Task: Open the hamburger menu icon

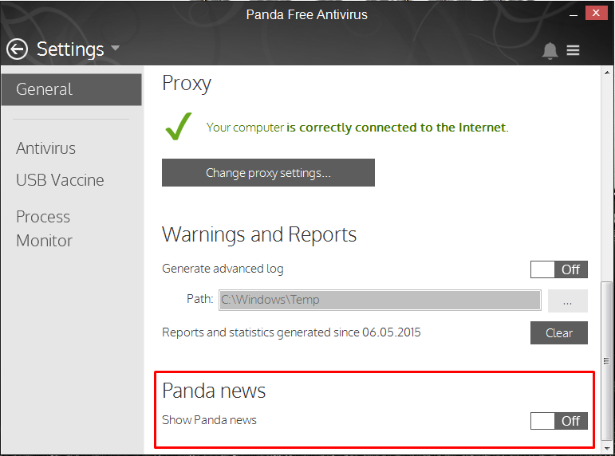Action: [573, 50]
